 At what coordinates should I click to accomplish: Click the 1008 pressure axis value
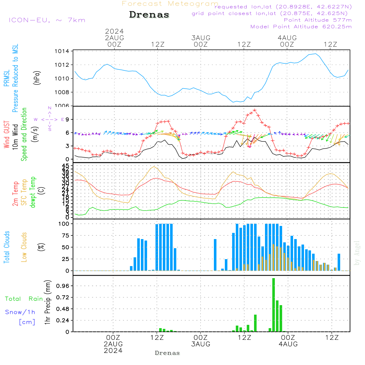point(62,92)
